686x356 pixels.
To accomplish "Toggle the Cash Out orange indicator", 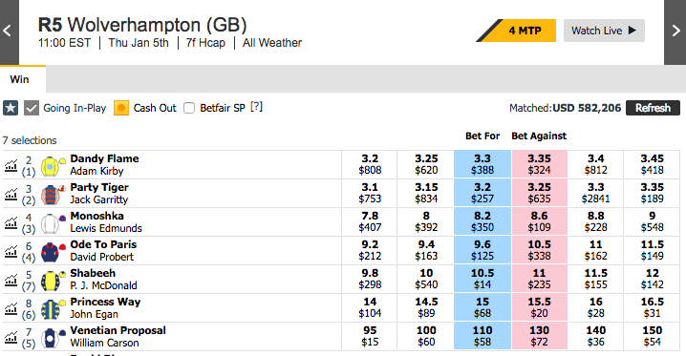I will (x=121, y=108).
